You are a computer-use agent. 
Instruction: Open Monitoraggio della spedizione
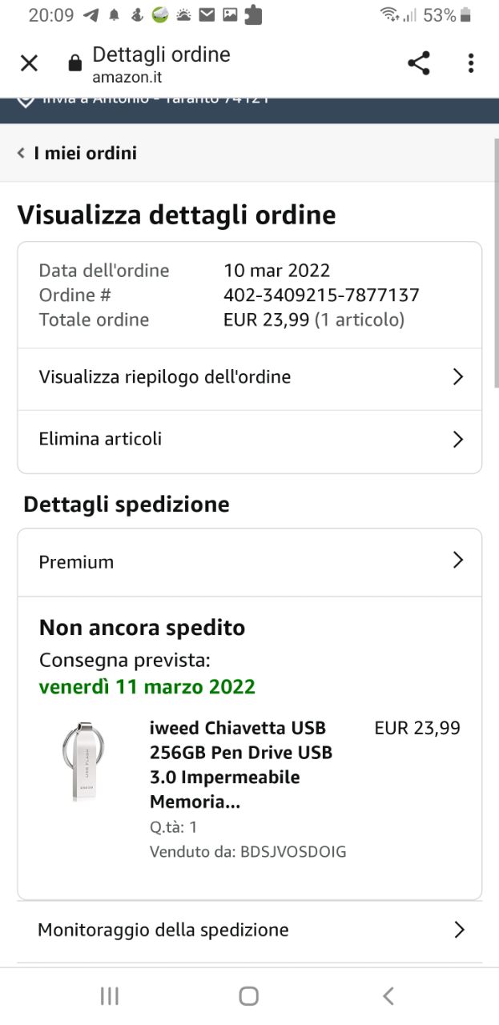pyautogui.click(x=249, y=930)
